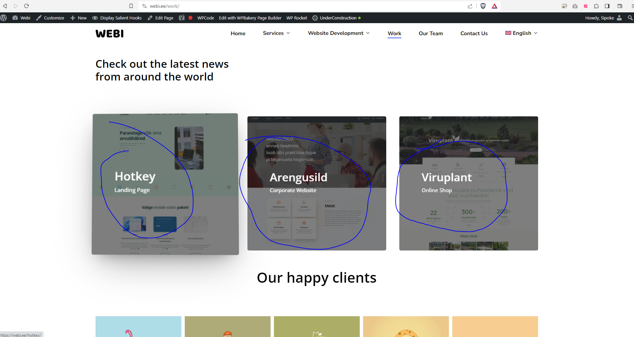
Task: Open WPCode in admin bar
Action: [206, 18]
